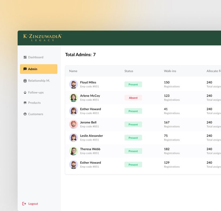This screenshot has height=211, width=221.
Task: Click the Customers smiley face icon
Action: click(x=25, y=114)
